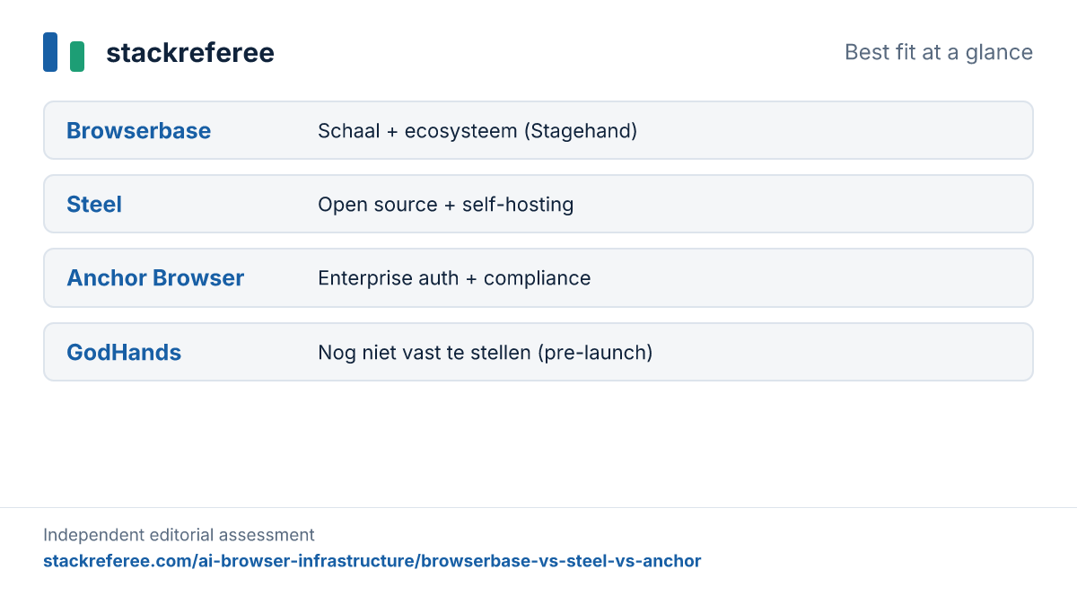Select the Anchor Browser name
The image size is (1077, 596).
click(x=155, y=278)
